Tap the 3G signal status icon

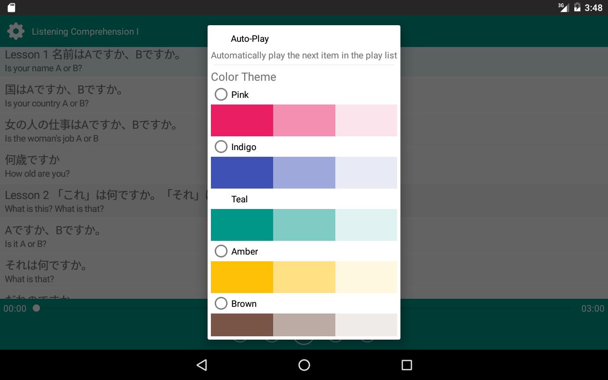click(x=563, y=7)
